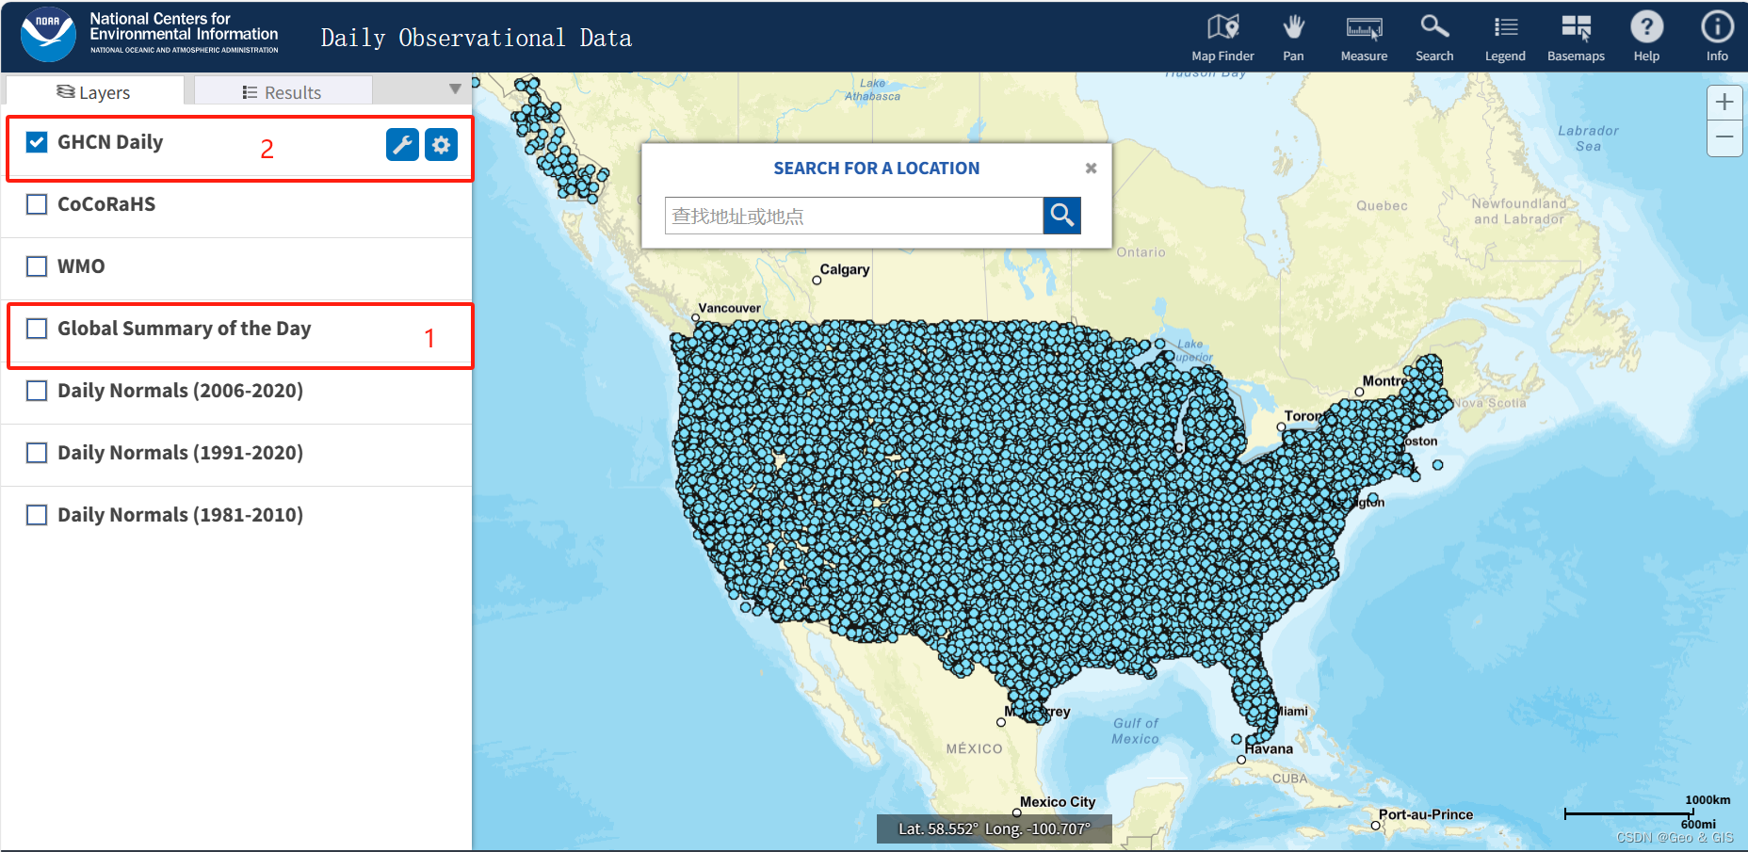Click the GHCN Daily layer name
The image size is (1748, 852).
click(110, 142)
